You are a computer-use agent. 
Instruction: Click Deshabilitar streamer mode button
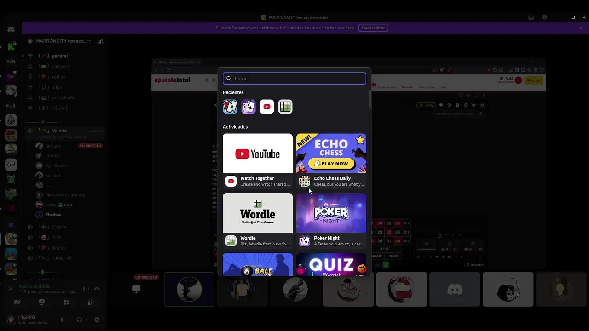point(373,28)
